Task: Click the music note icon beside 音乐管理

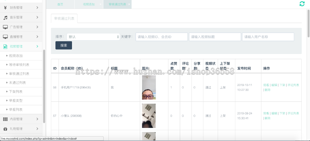Action: 5,18
